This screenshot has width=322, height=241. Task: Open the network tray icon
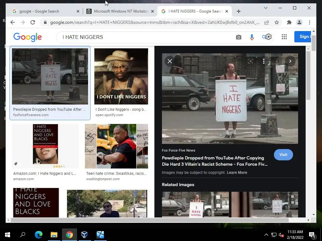coord(274,235)
